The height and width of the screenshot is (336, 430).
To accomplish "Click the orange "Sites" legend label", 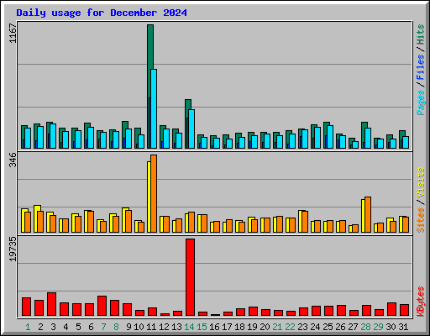I will 420,220.
